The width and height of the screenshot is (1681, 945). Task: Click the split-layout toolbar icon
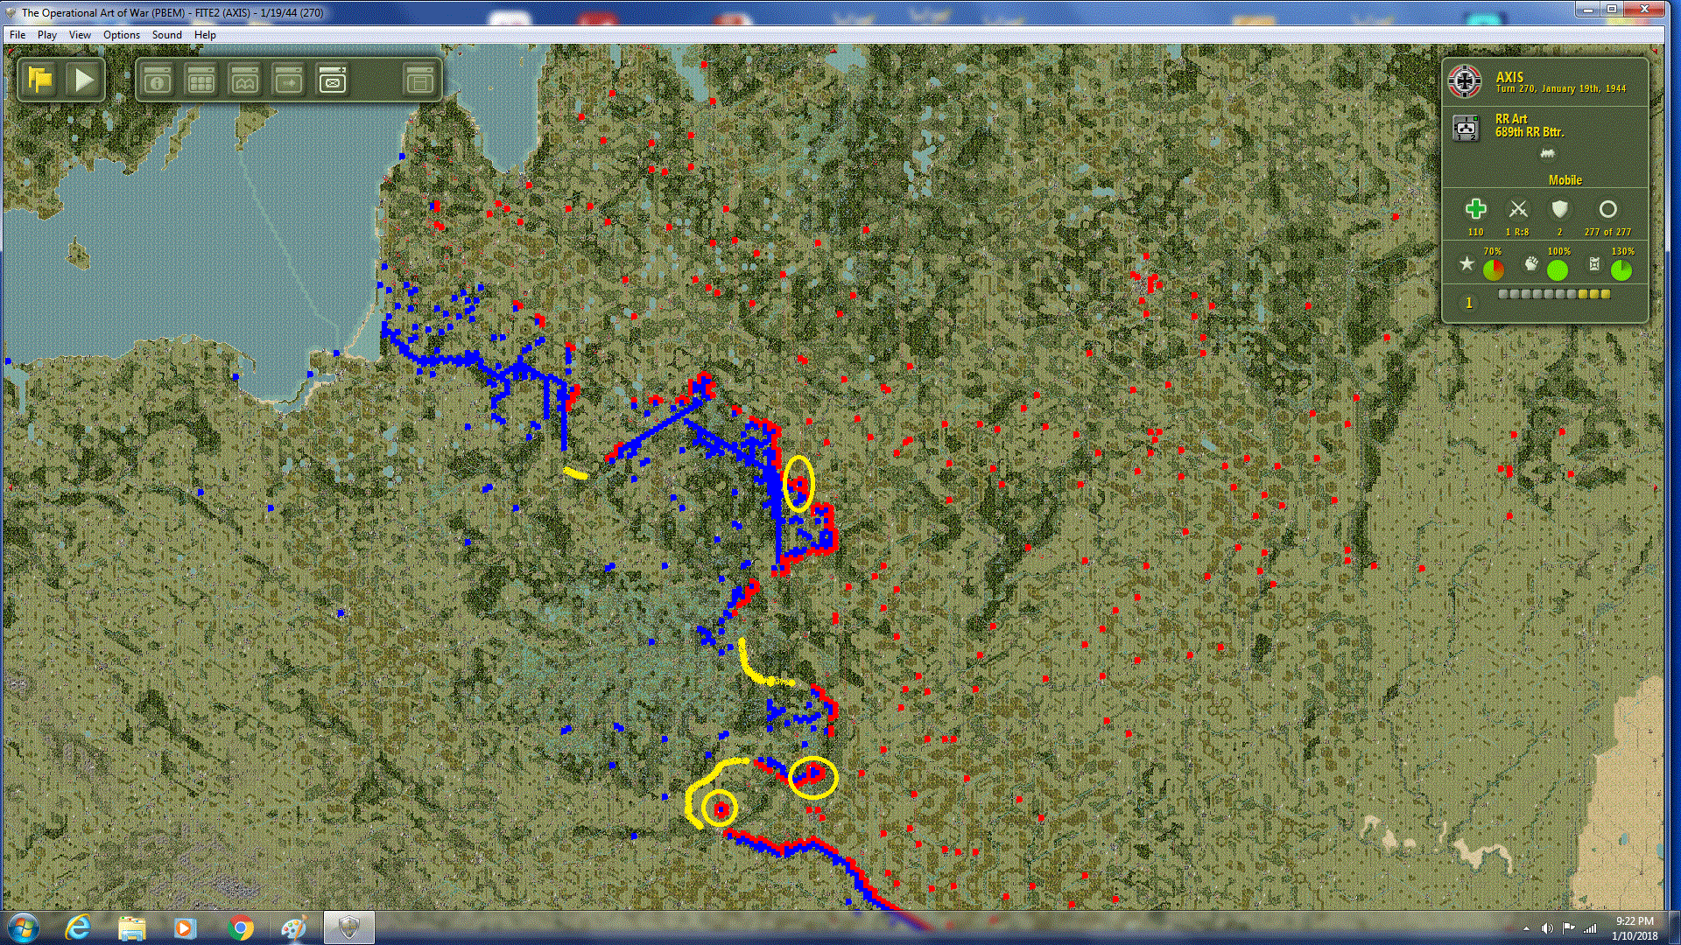420,80
